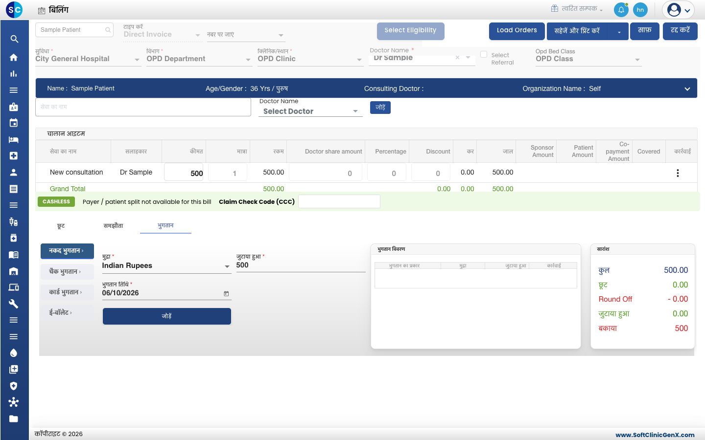The image size is (705, 440).
Task: Open the folder icon in sidebar
Action: tap(14, 418)
